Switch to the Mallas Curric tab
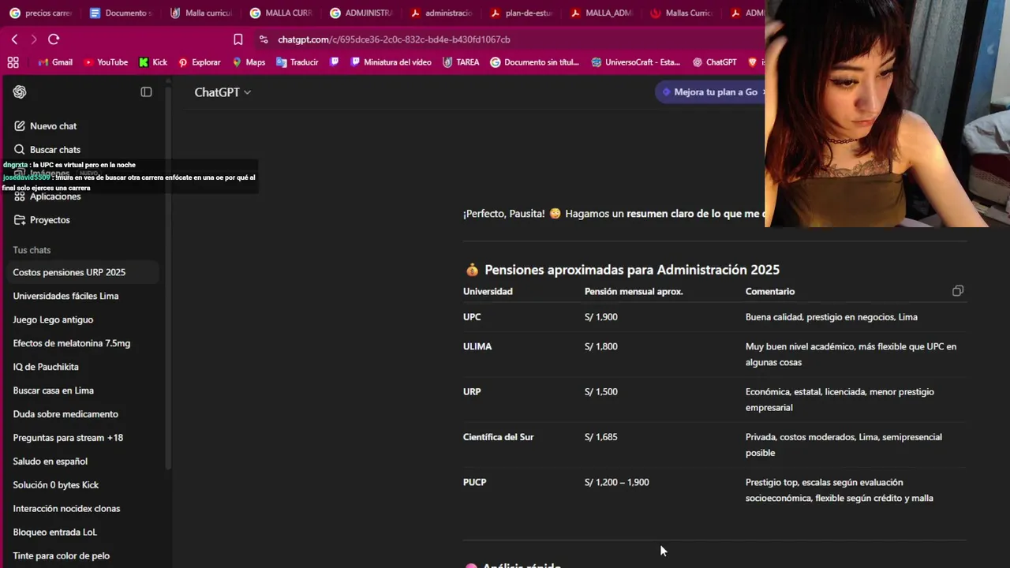1010x568 pixels. [681, 13]
